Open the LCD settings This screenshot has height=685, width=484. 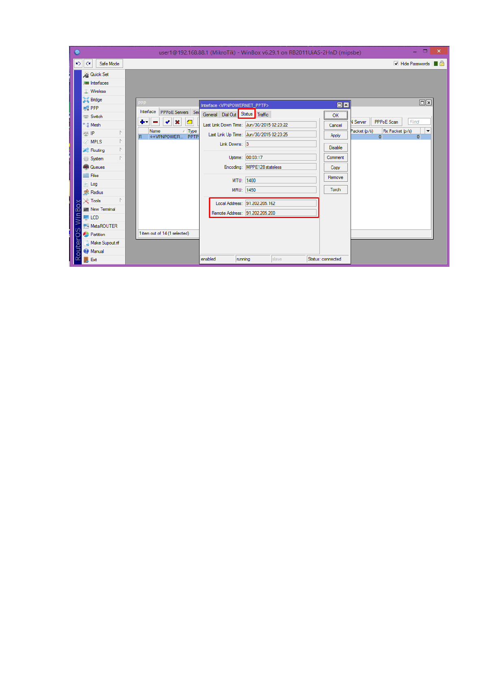[95, 218]
